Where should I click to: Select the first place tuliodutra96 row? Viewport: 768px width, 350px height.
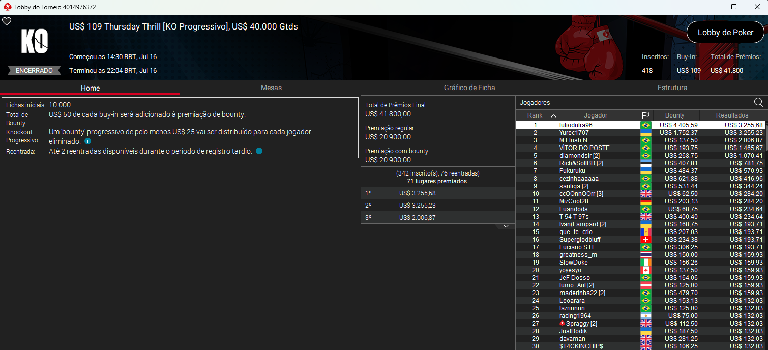coord(640,125)
